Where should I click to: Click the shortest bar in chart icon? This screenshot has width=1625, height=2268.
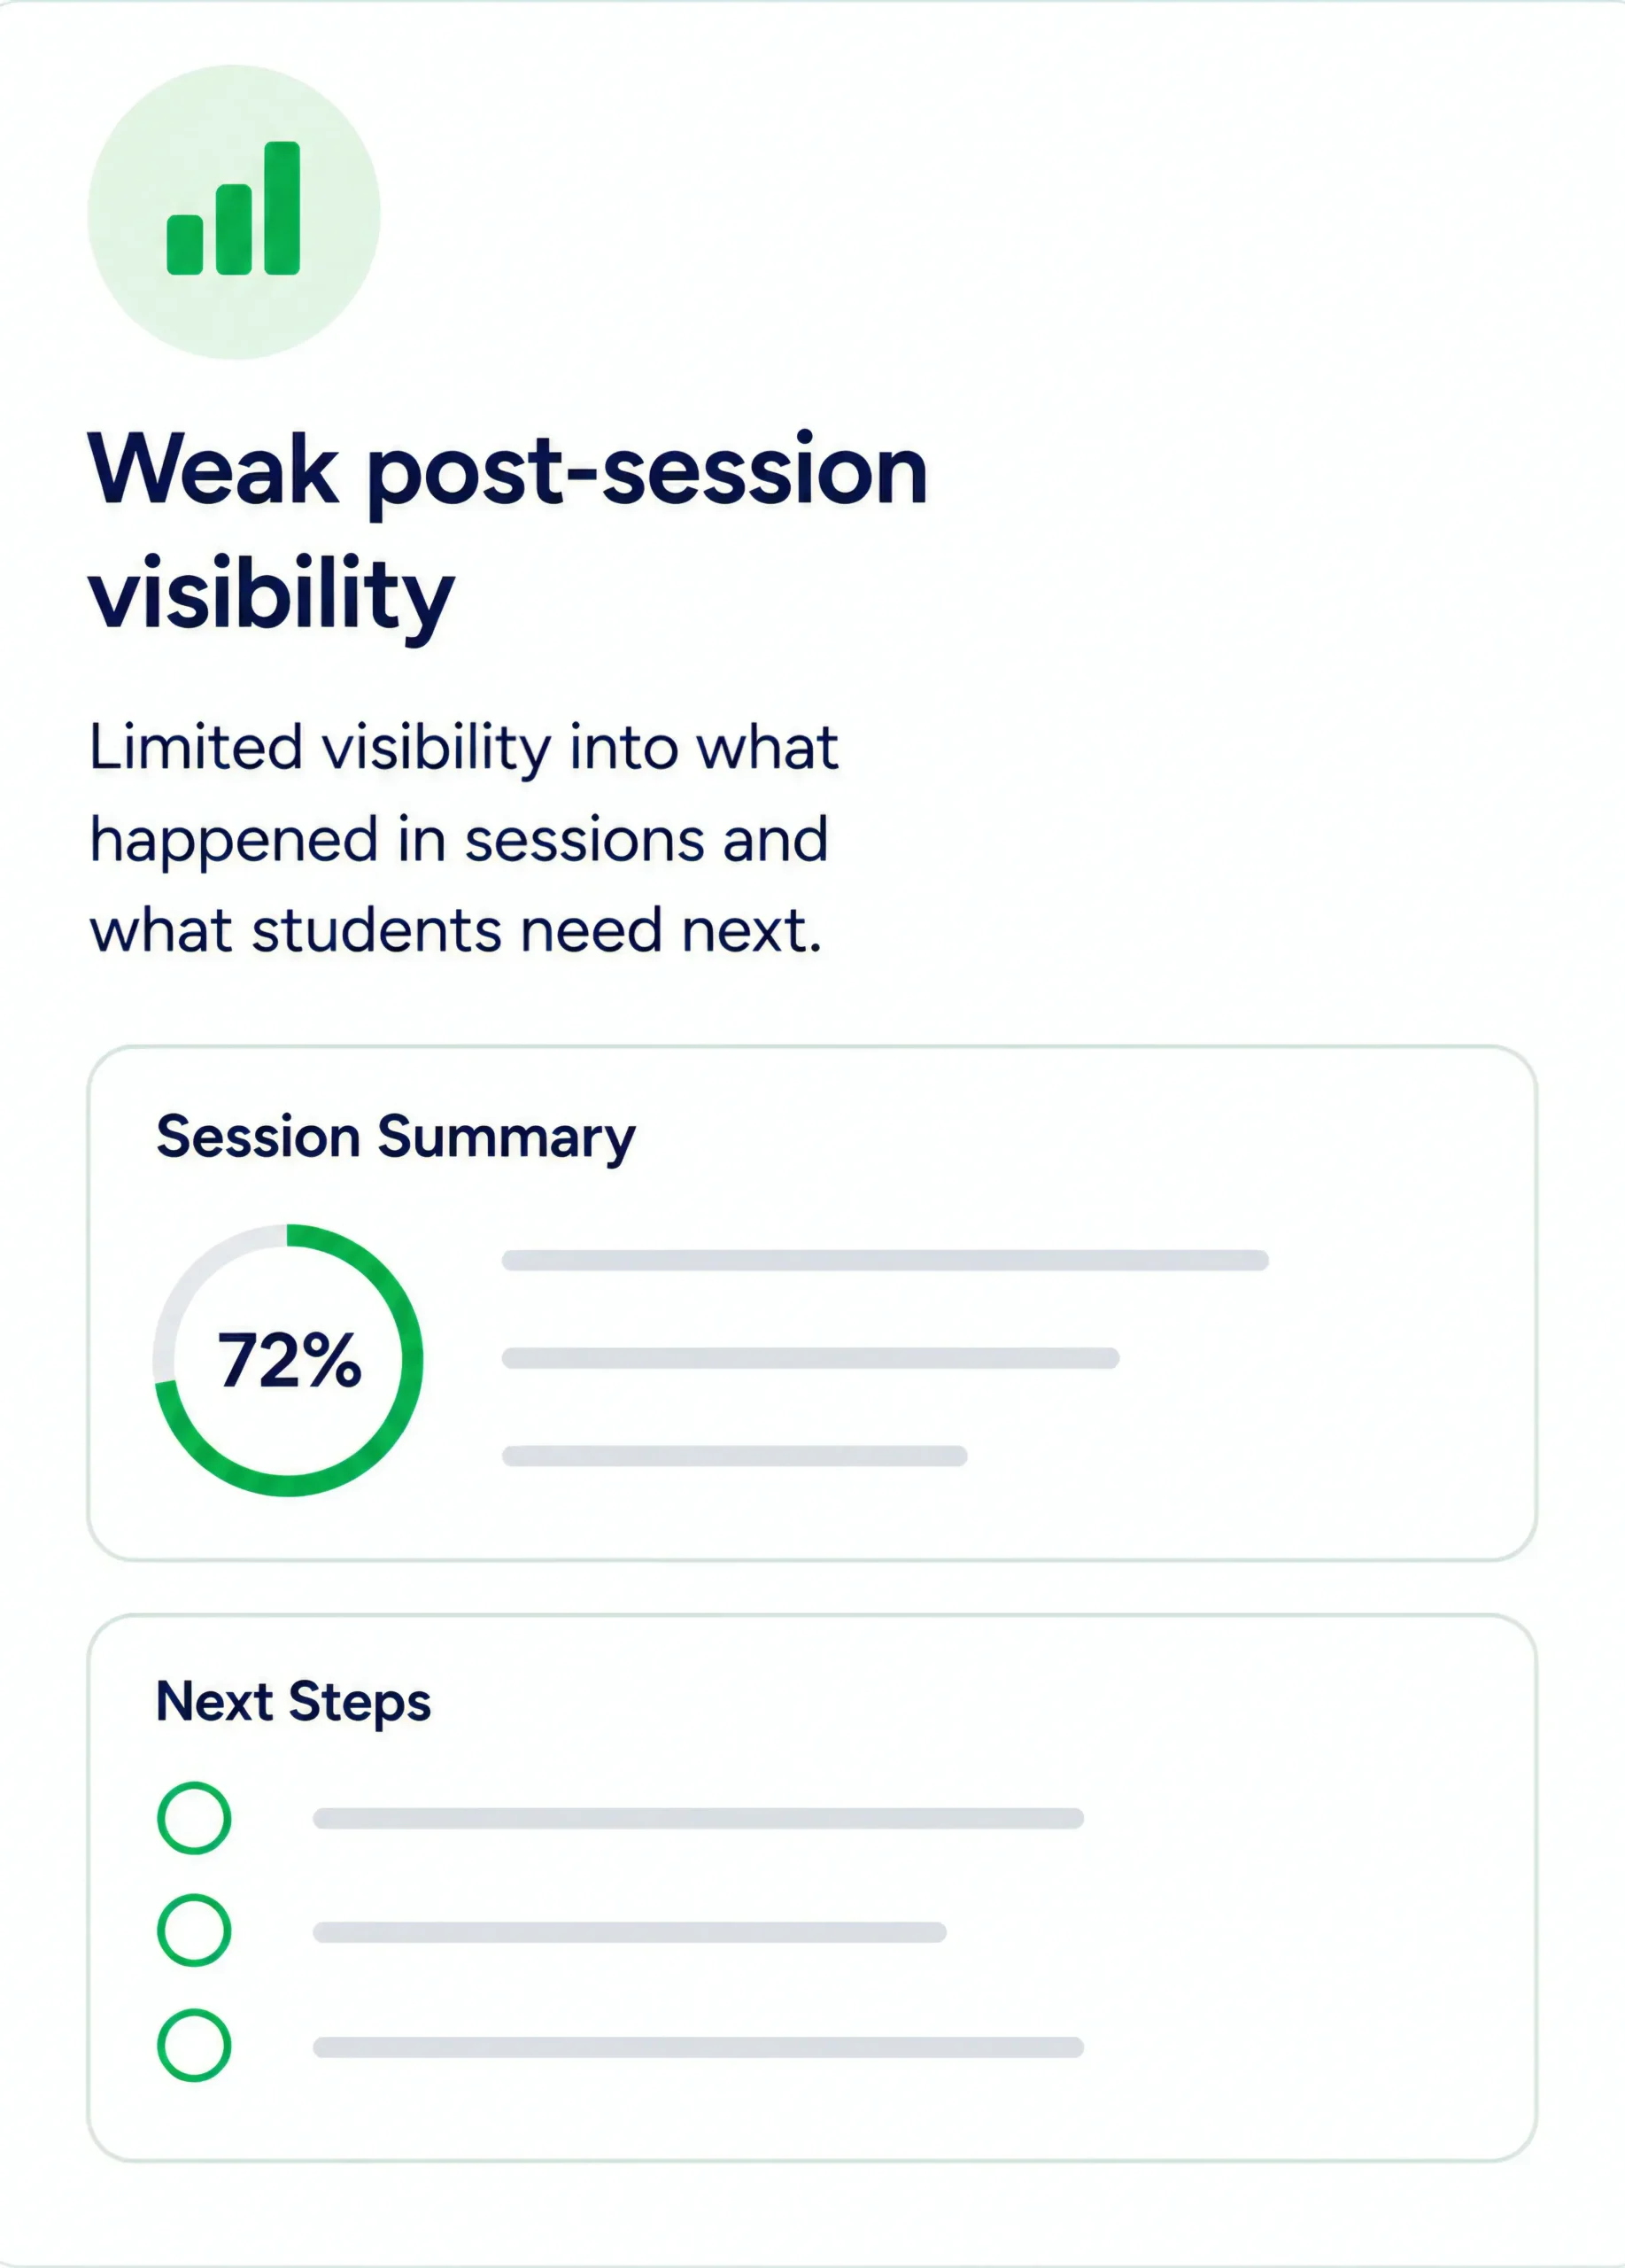coord(185,245)
